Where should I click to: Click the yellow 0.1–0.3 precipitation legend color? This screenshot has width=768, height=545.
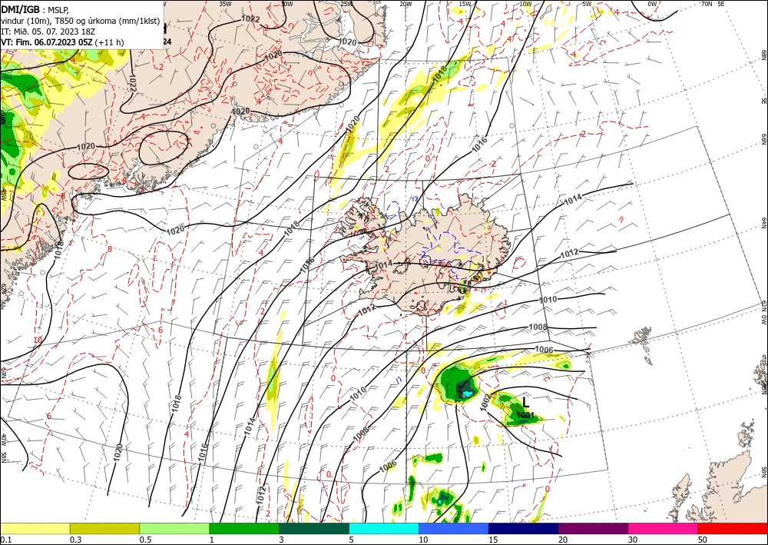point(35,528)
